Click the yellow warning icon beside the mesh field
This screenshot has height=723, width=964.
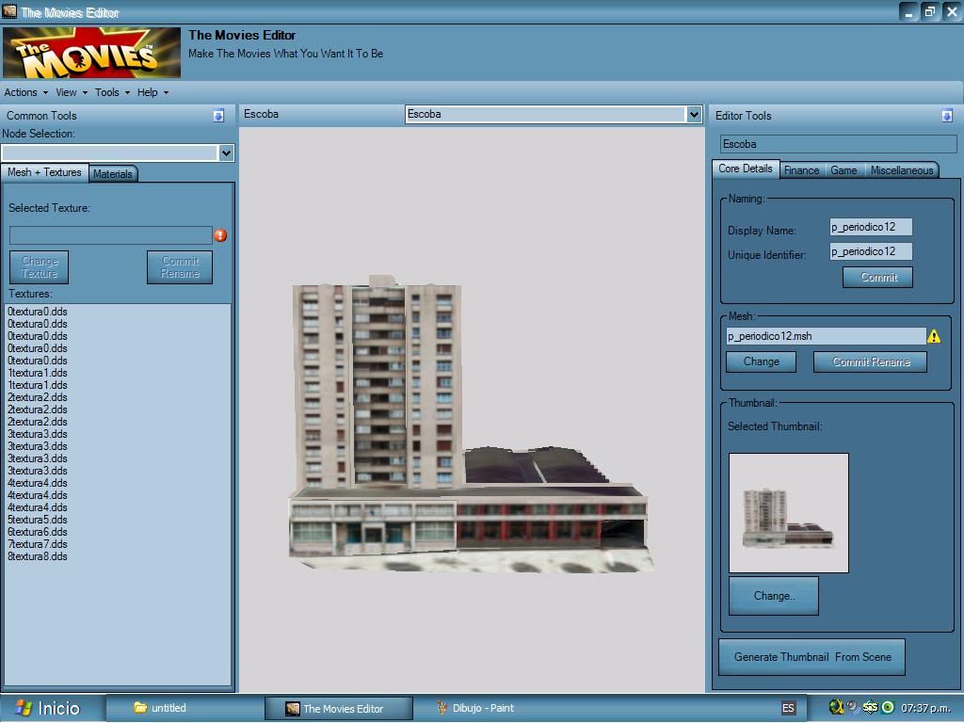pyautogui.click(x=934, y=336)
